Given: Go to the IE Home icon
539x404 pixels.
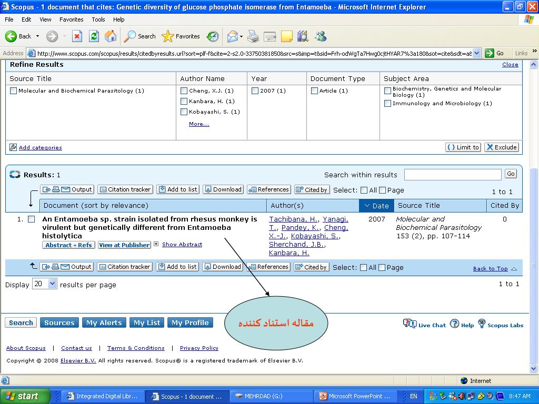Looking at the screenshot, I should click(111, 36).
